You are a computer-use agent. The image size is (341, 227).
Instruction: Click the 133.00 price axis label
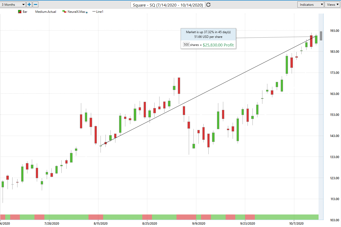(334, 157)
